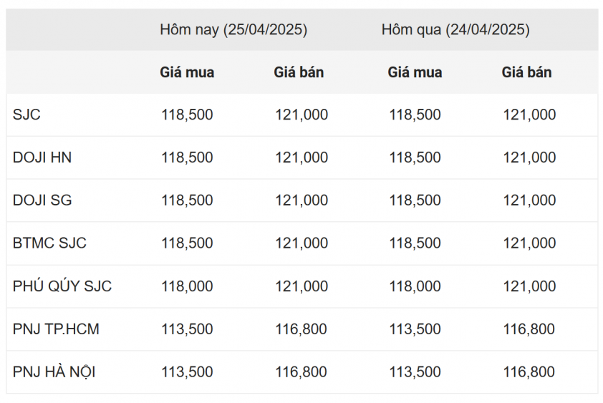
Task: Select the PNJ TP.HCM row label
Action: 56,329
